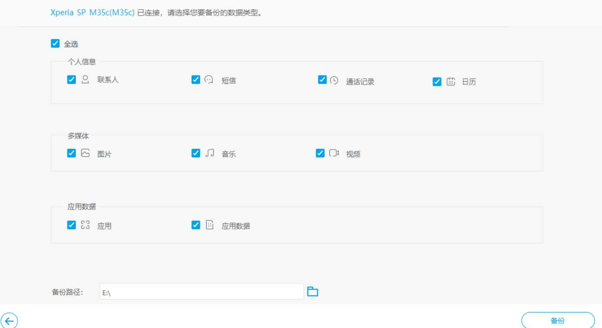Uncheck the 日历 calendar checkbox
The height and width of the screenshot is (328, 602).
coord(437,82)
